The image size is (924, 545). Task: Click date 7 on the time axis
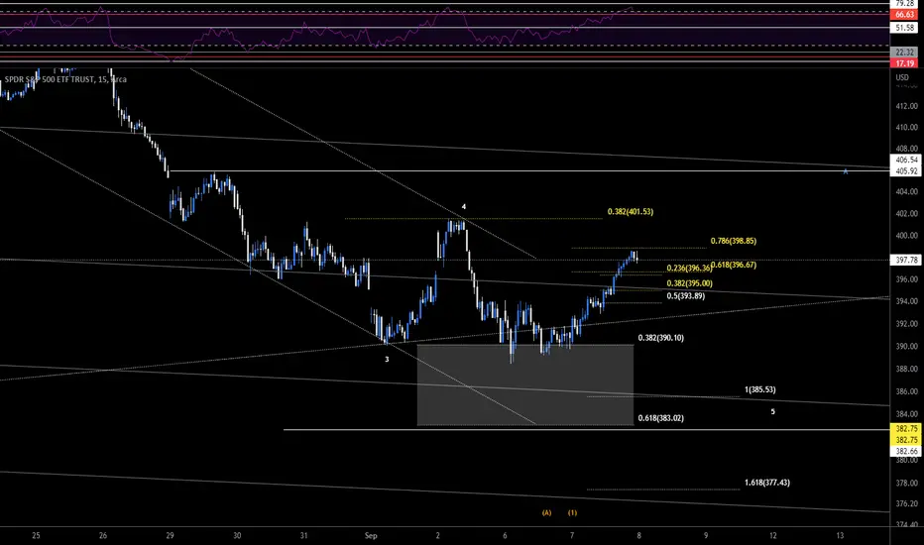(x=572, y=535)
